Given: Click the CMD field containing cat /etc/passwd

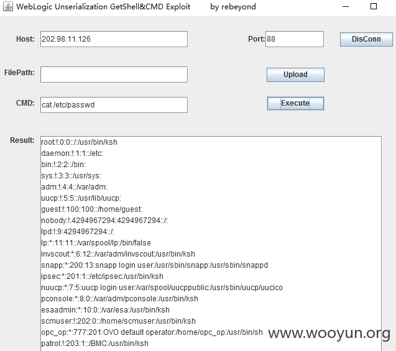Looking at the screenshot, I should click(114, 105).
